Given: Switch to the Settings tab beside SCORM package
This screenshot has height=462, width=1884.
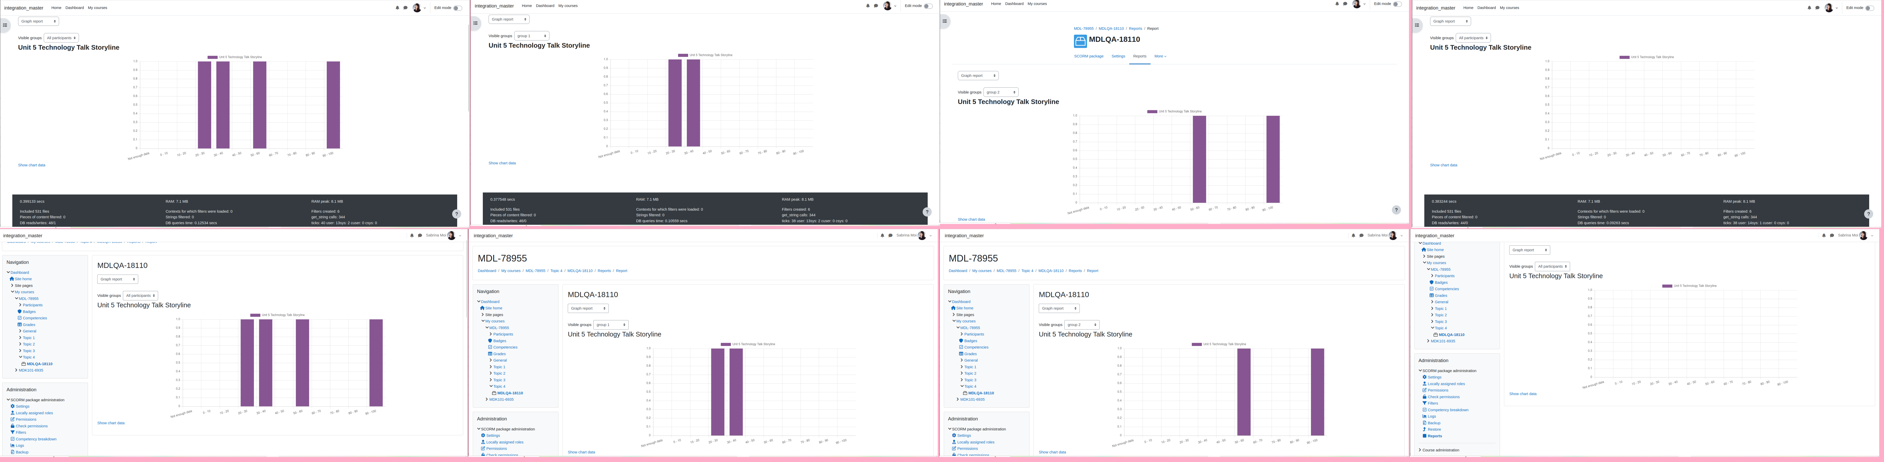Looking at the screenshot, I should [1118, 56].
